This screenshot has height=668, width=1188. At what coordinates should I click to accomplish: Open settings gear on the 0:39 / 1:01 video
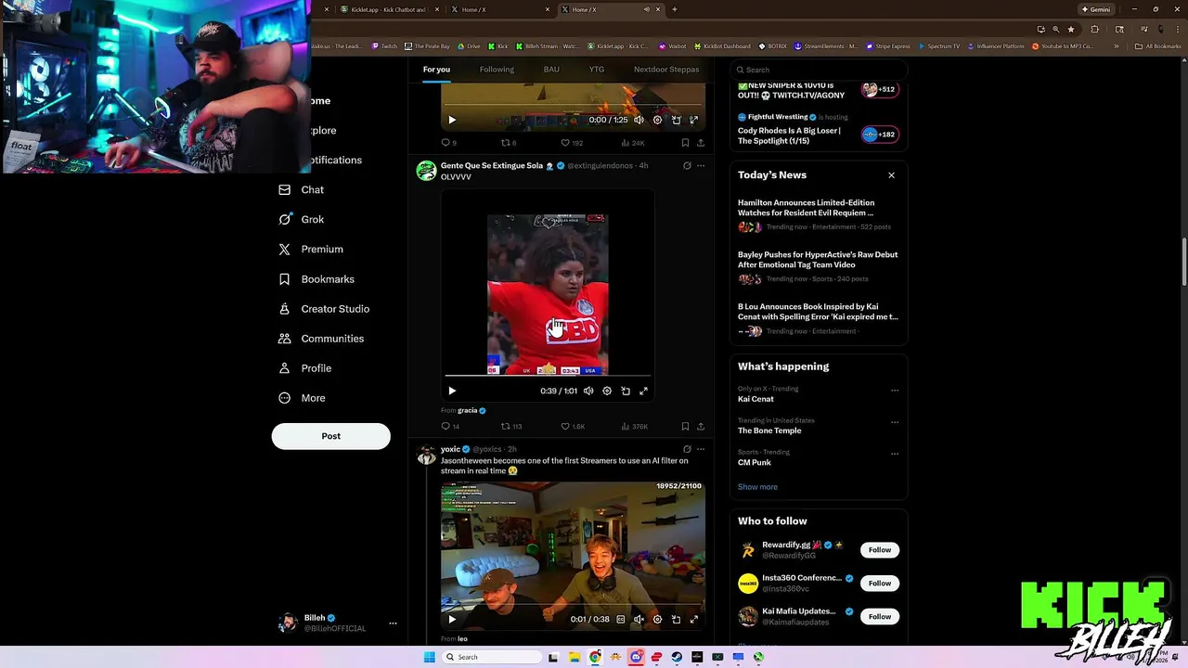[x=607, y=391]
